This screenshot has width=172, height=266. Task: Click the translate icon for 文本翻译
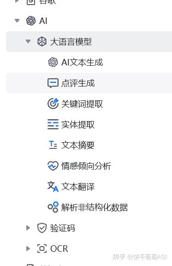[53, 186]
